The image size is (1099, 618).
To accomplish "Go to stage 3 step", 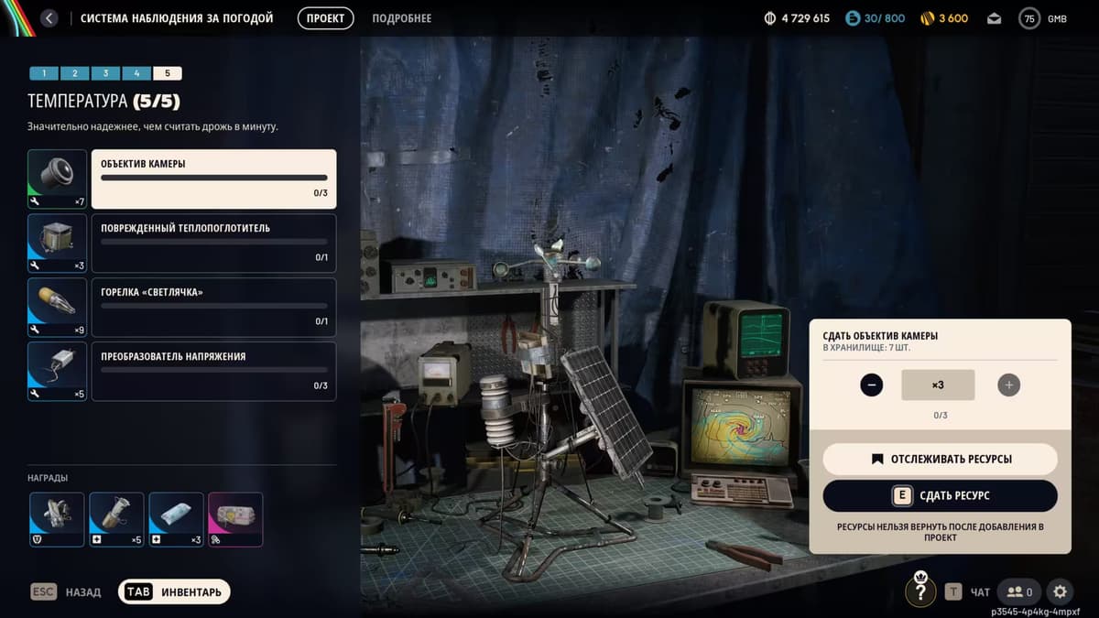I will pyautogui.click(x=105, y=73).
